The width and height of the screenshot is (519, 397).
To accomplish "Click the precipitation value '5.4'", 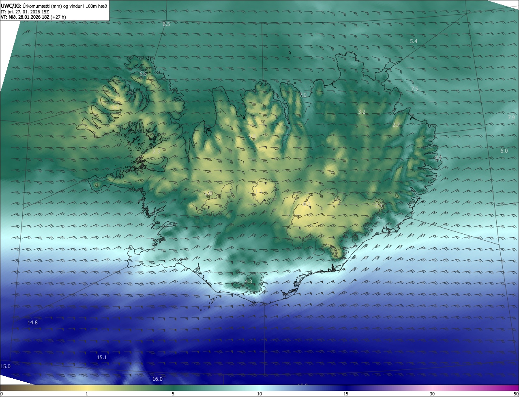I will pyautogui.click(x=414, y=41).
